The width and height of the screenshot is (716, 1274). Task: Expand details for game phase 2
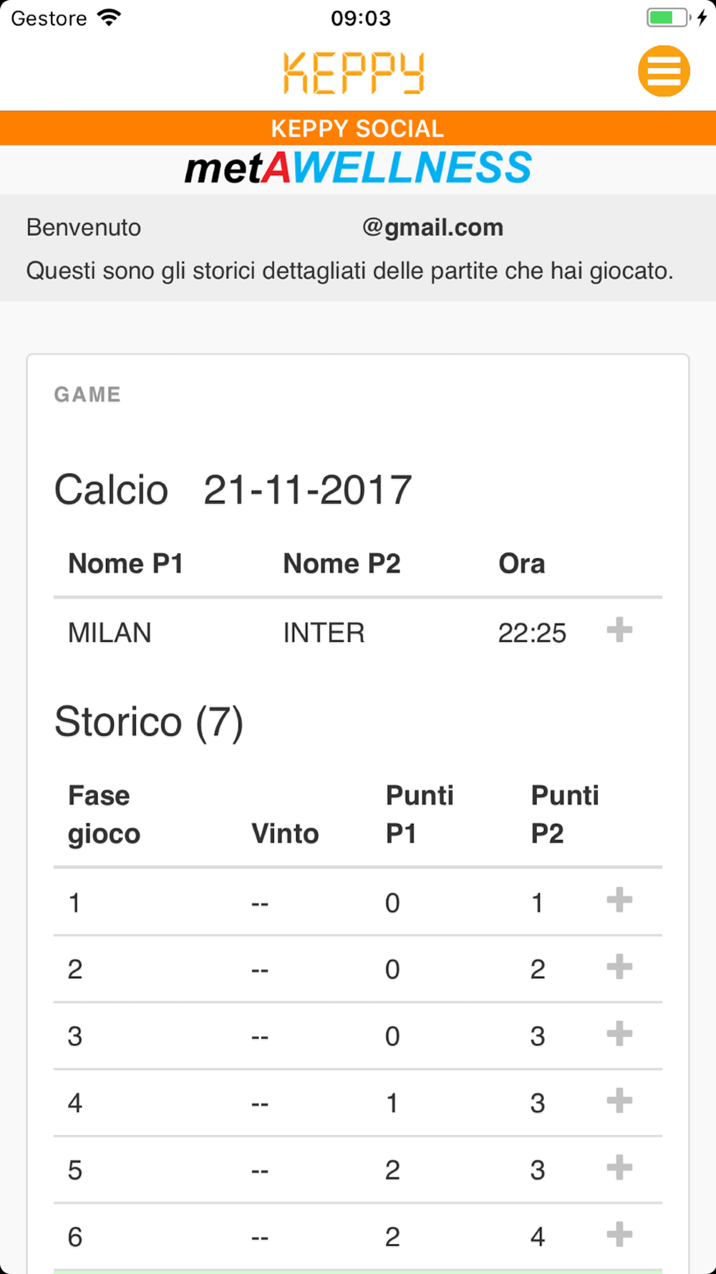619,967
